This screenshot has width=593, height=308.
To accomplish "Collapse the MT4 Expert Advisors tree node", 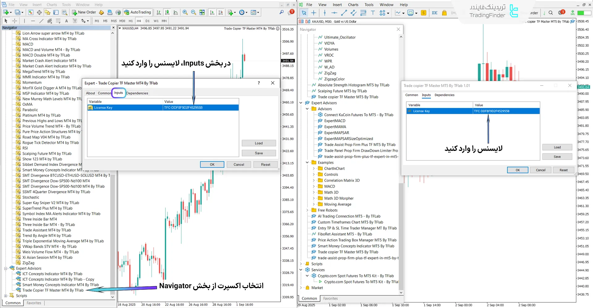I will point(6,268).
